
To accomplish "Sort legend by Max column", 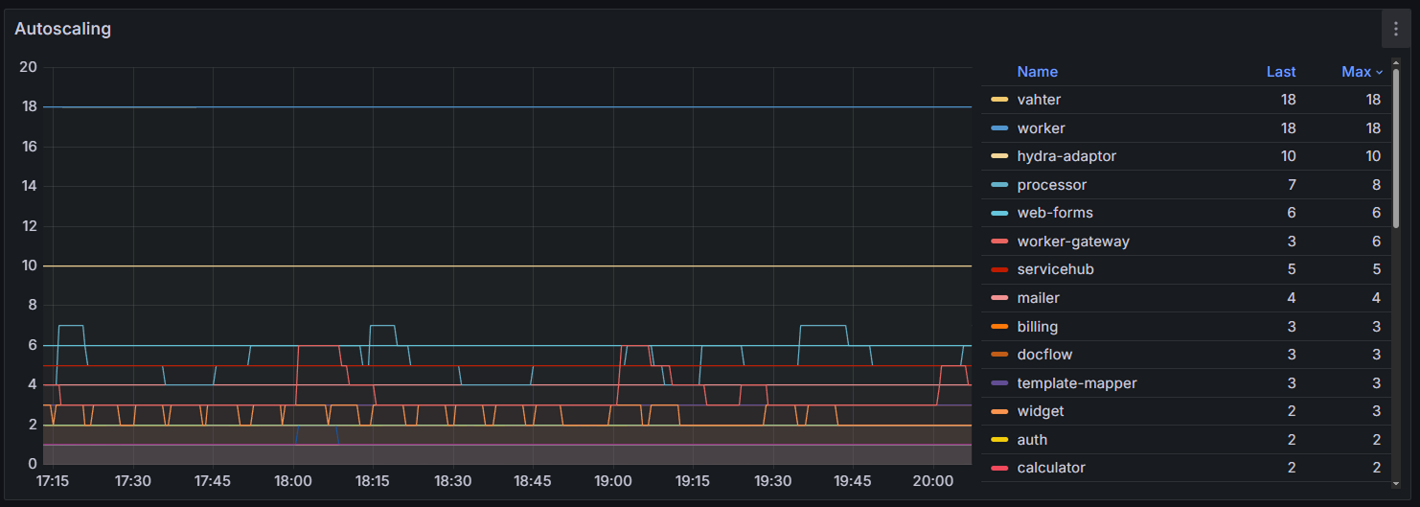I will (x=1362, y=72).
